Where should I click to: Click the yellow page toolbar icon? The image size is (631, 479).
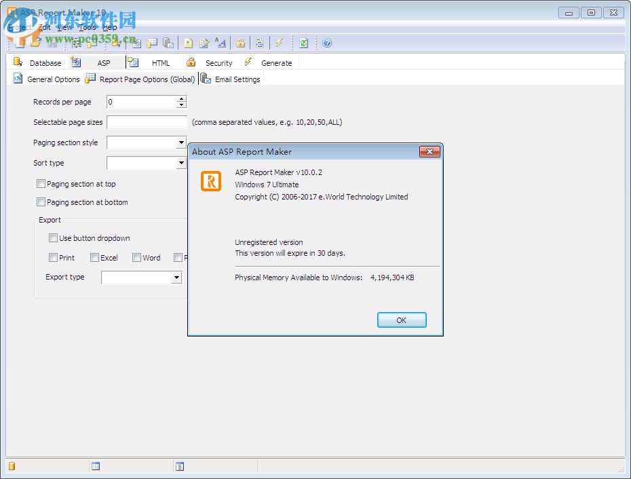pyautogui.click(x=189, y=43)
